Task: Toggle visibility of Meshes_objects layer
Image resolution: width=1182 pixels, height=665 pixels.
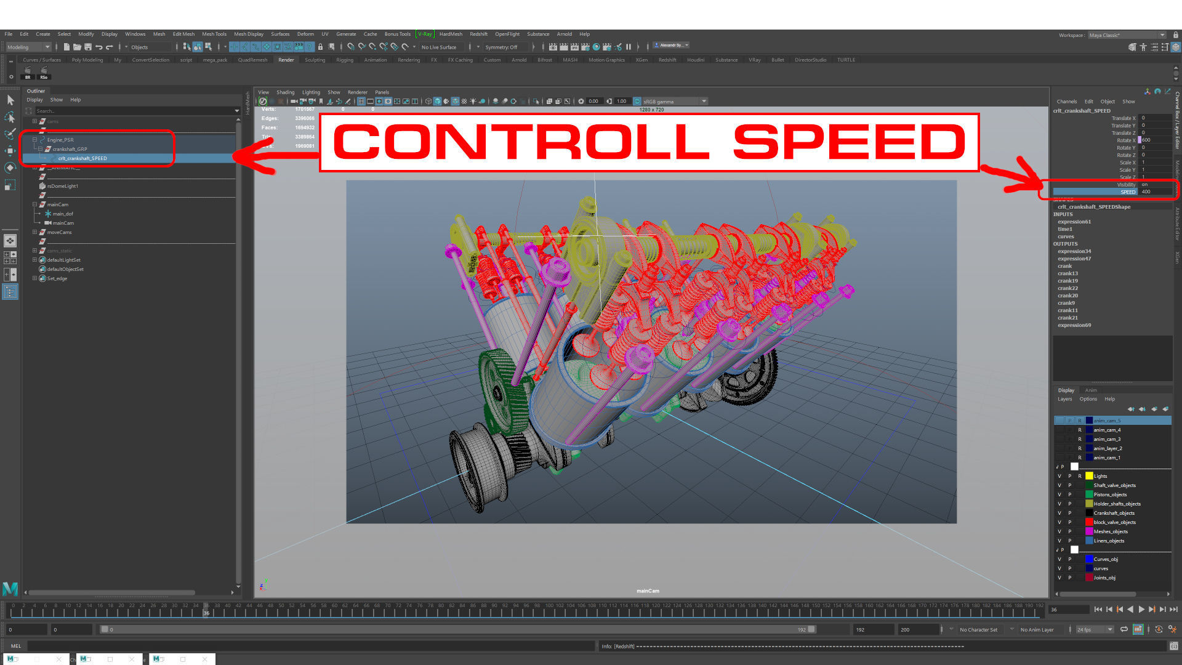Action: click(x=1059, y=531)
